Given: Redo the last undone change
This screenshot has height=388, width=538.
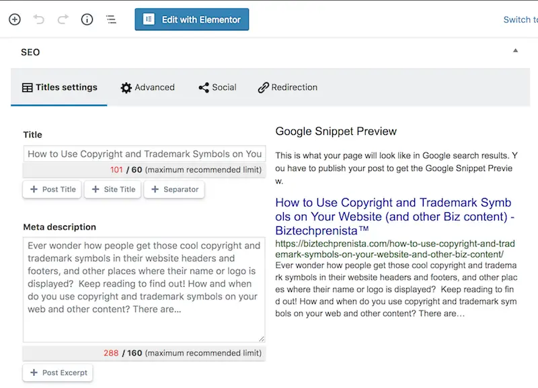Looking at the screenshot, I should coord(63,19).
